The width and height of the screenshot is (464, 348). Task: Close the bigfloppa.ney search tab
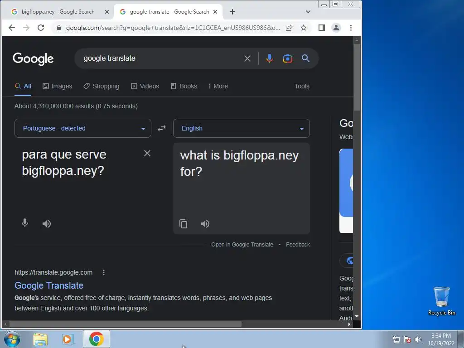(107, 12)
